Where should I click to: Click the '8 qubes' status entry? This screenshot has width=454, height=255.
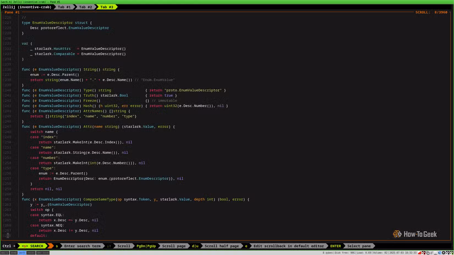coord(328,253)
